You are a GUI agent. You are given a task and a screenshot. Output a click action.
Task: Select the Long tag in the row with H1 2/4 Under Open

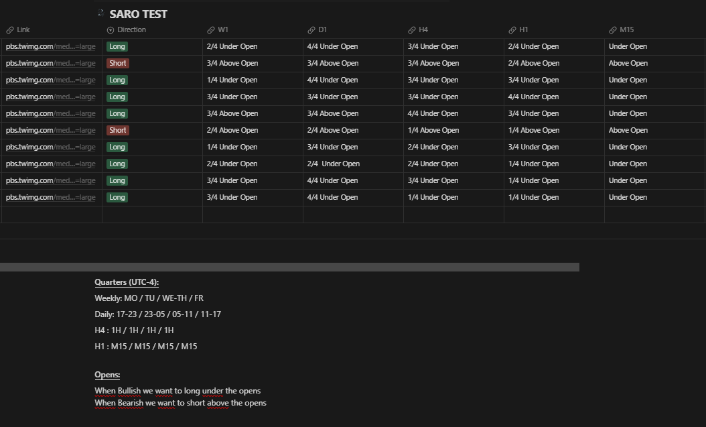(117, 46)
